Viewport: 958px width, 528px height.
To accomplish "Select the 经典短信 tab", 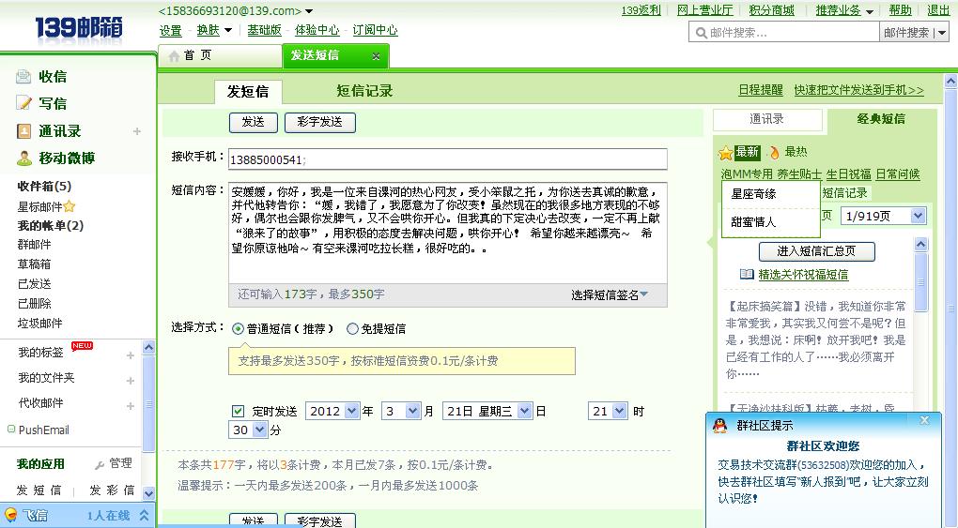I will click(880, 119).
